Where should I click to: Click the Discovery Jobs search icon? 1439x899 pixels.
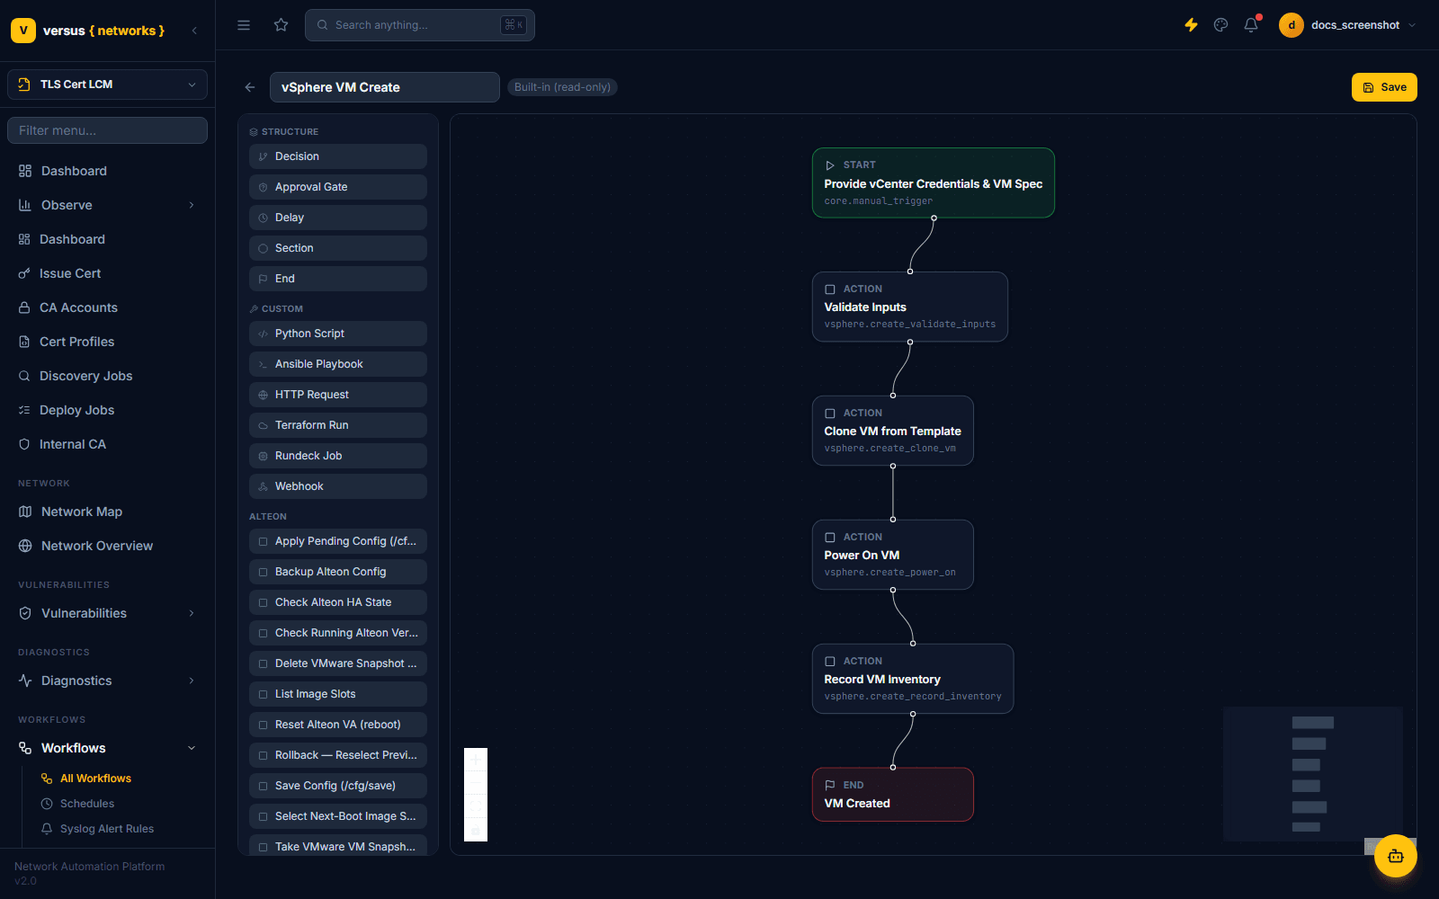coord(24,376)
